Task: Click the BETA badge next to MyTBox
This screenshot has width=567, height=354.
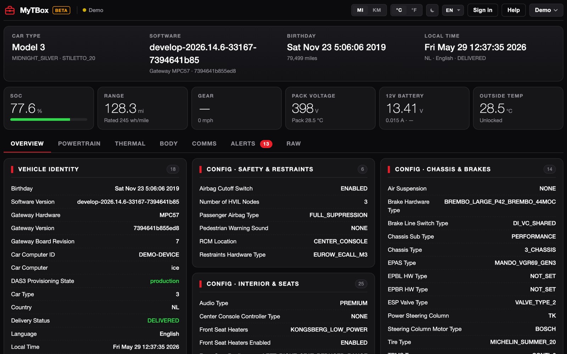Action: click(x=61, y=10)
